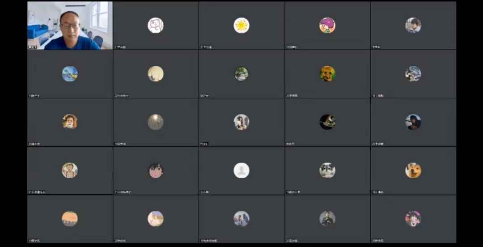The height and width of the screenshot is (247, 483).
Task: Click the orange sunset silhouette avatar
Action: pyautogui.click(x=70, y=219)
